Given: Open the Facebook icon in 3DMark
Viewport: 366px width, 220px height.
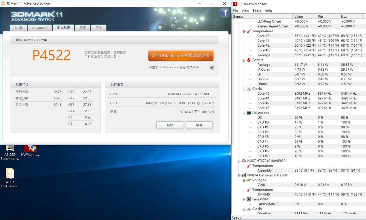Looking at the screenshot, I should (x=224, y=13).
